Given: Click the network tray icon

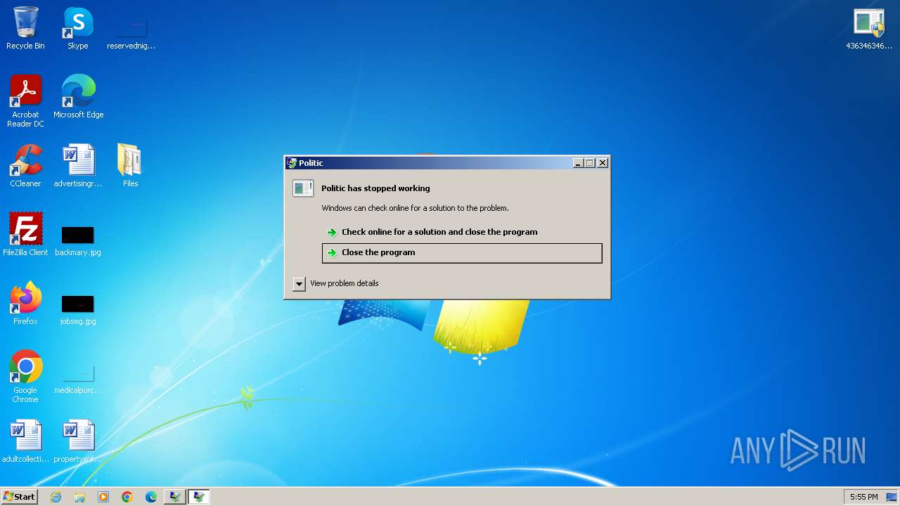Looking at the screenshot, I should point(892,497).
